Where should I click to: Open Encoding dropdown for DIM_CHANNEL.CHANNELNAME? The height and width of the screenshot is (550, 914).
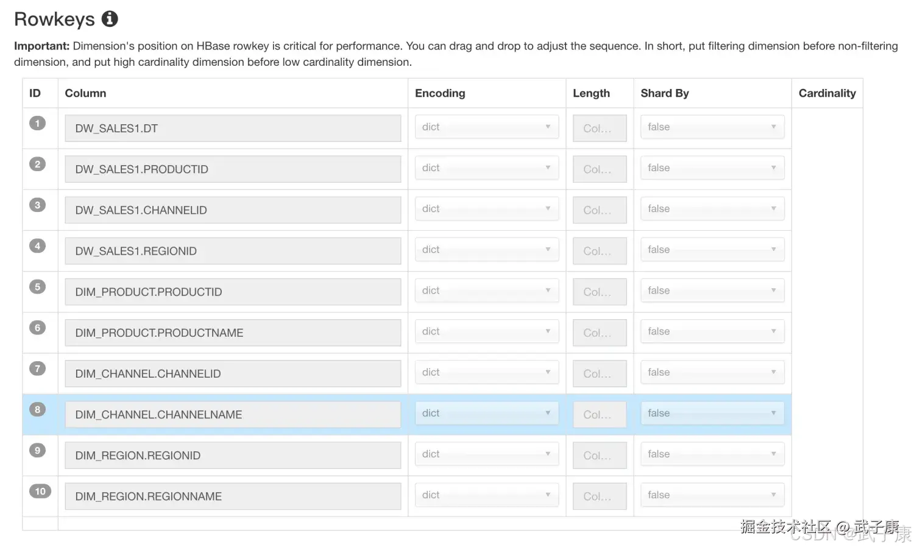tap(486, 413)
